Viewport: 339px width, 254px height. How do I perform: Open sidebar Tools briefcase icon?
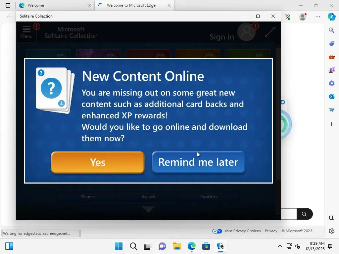(331, 57)
